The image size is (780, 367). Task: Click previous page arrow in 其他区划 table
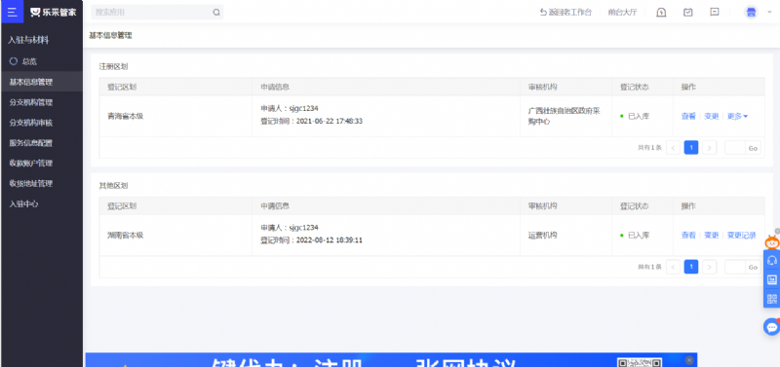coord(673,267)
